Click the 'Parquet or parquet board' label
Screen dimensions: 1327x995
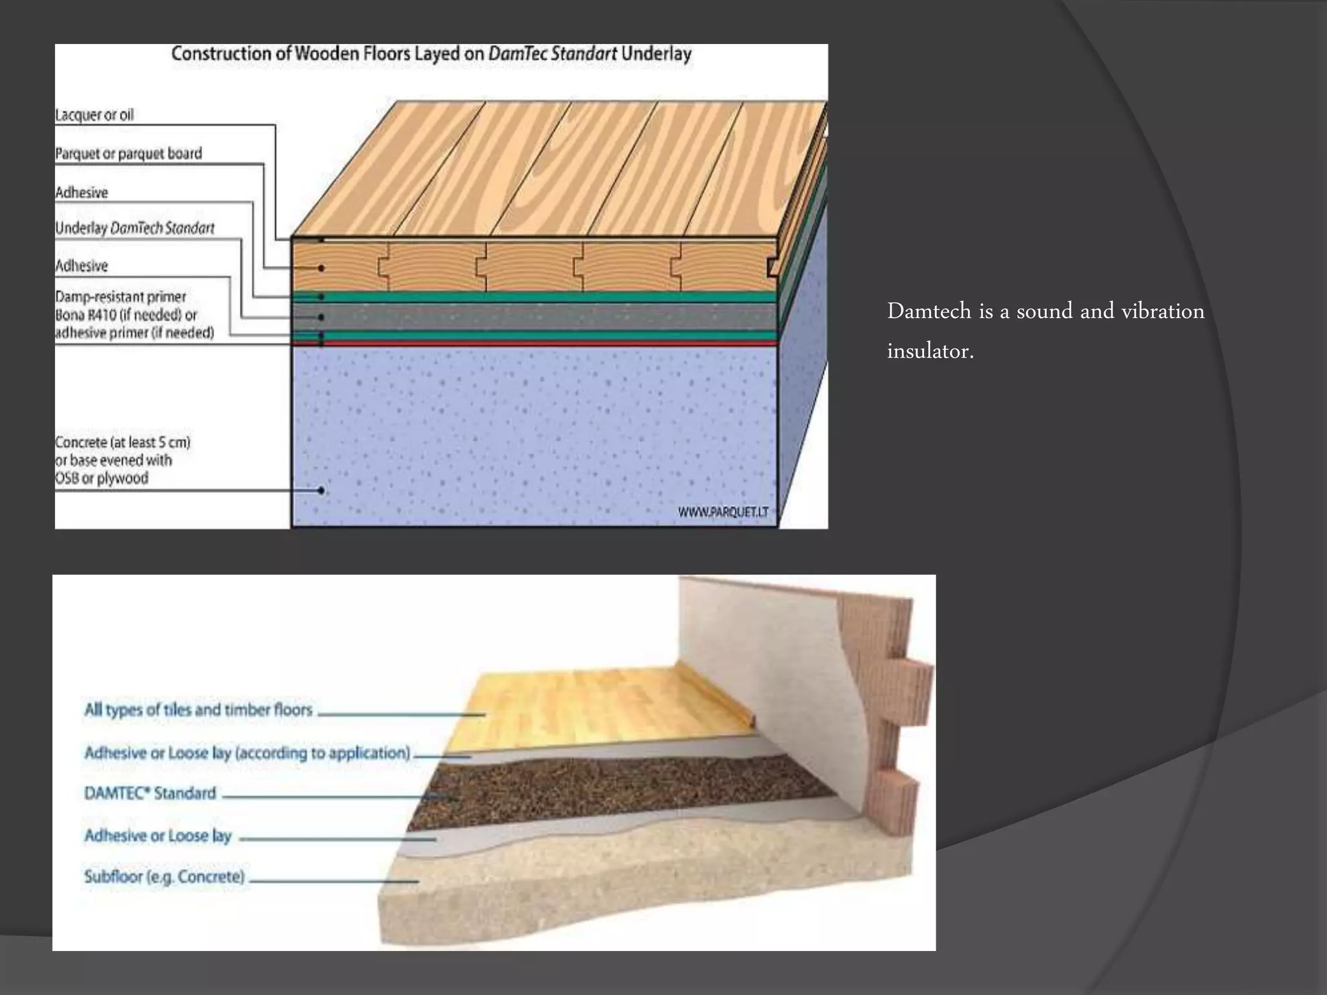[x=128, y=154]
